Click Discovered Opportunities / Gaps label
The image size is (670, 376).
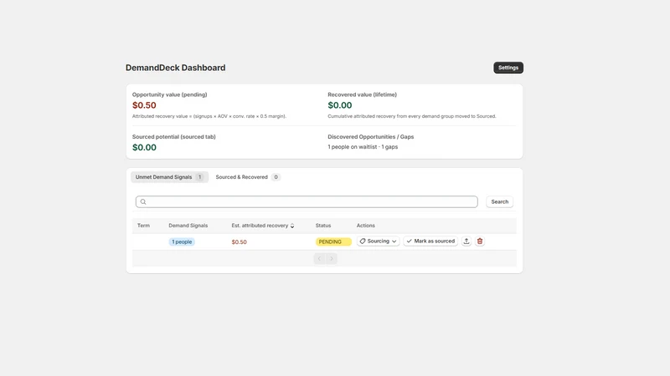pyautogui.click(x=370, y=137)
